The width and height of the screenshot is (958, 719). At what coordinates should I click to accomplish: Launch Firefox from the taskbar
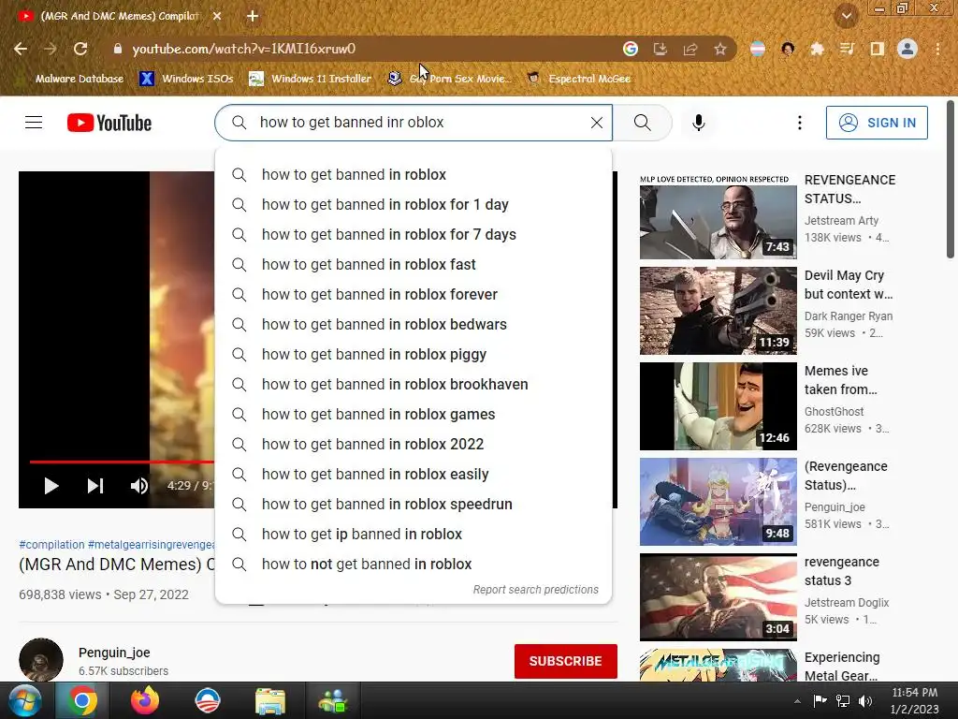[145, 700]
